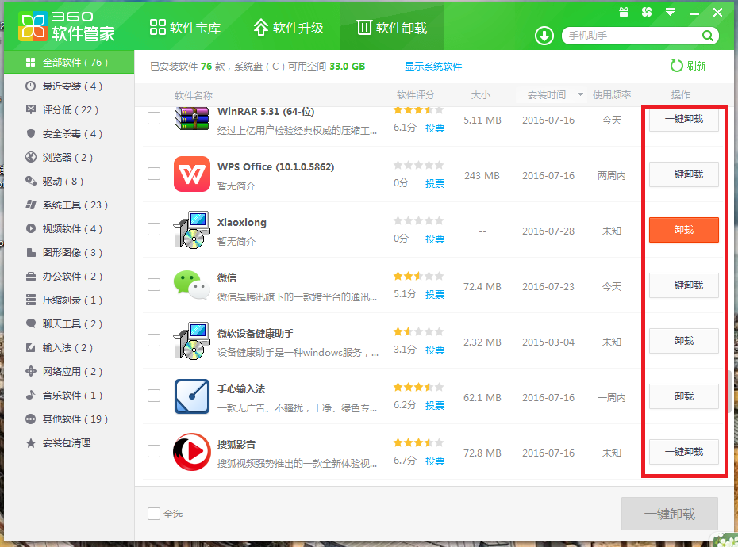738x547 pixels.
Task: Sort by the 软件名称 column header
Action: pos(194,95)
